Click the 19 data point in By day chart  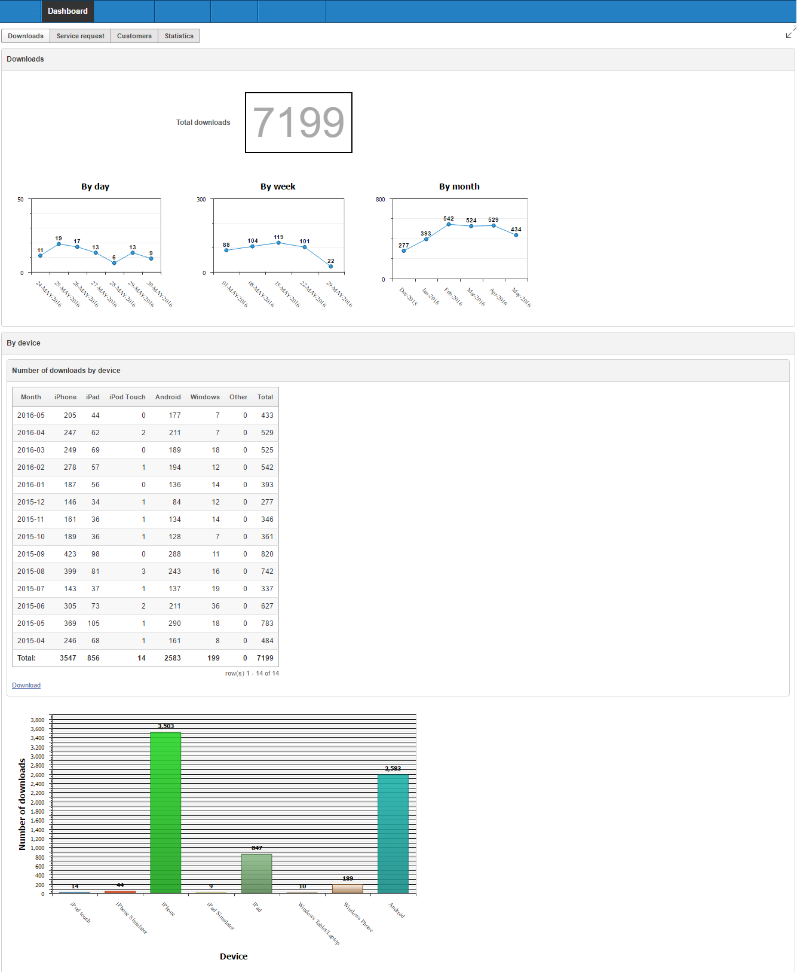[59, 244]
